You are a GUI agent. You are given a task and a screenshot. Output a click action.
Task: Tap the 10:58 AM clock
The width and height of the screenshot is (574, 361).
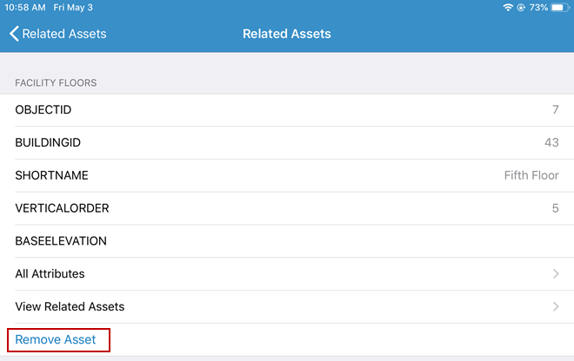pos(26,7)
